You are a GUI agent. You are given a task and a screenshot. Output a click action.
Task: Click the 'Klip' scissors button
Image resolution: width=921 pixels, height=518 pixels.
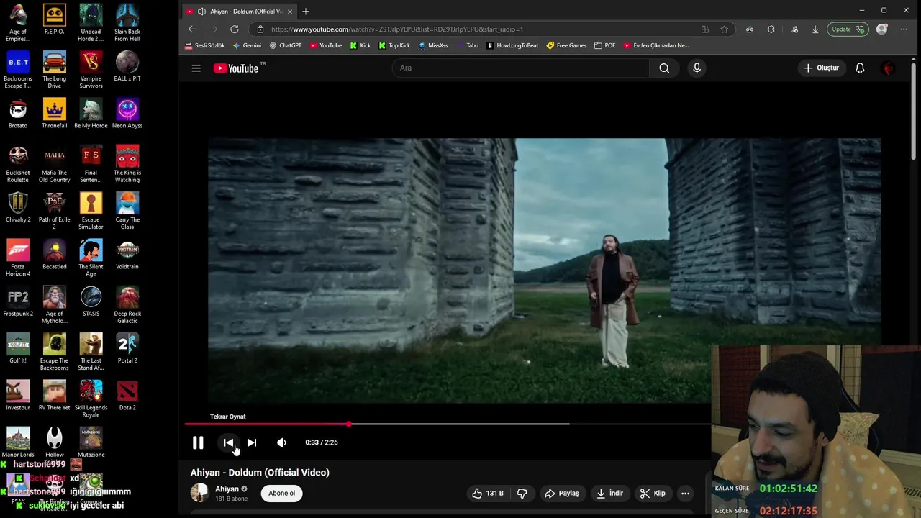click(x=653, y=493)
